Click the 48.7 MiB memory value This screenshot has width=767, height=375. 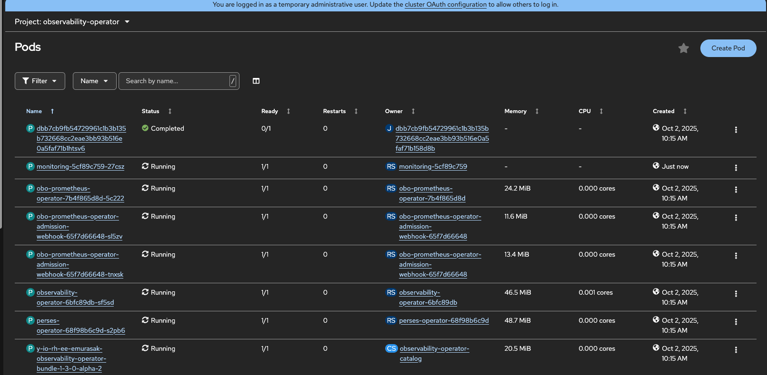tap(518, 320)
